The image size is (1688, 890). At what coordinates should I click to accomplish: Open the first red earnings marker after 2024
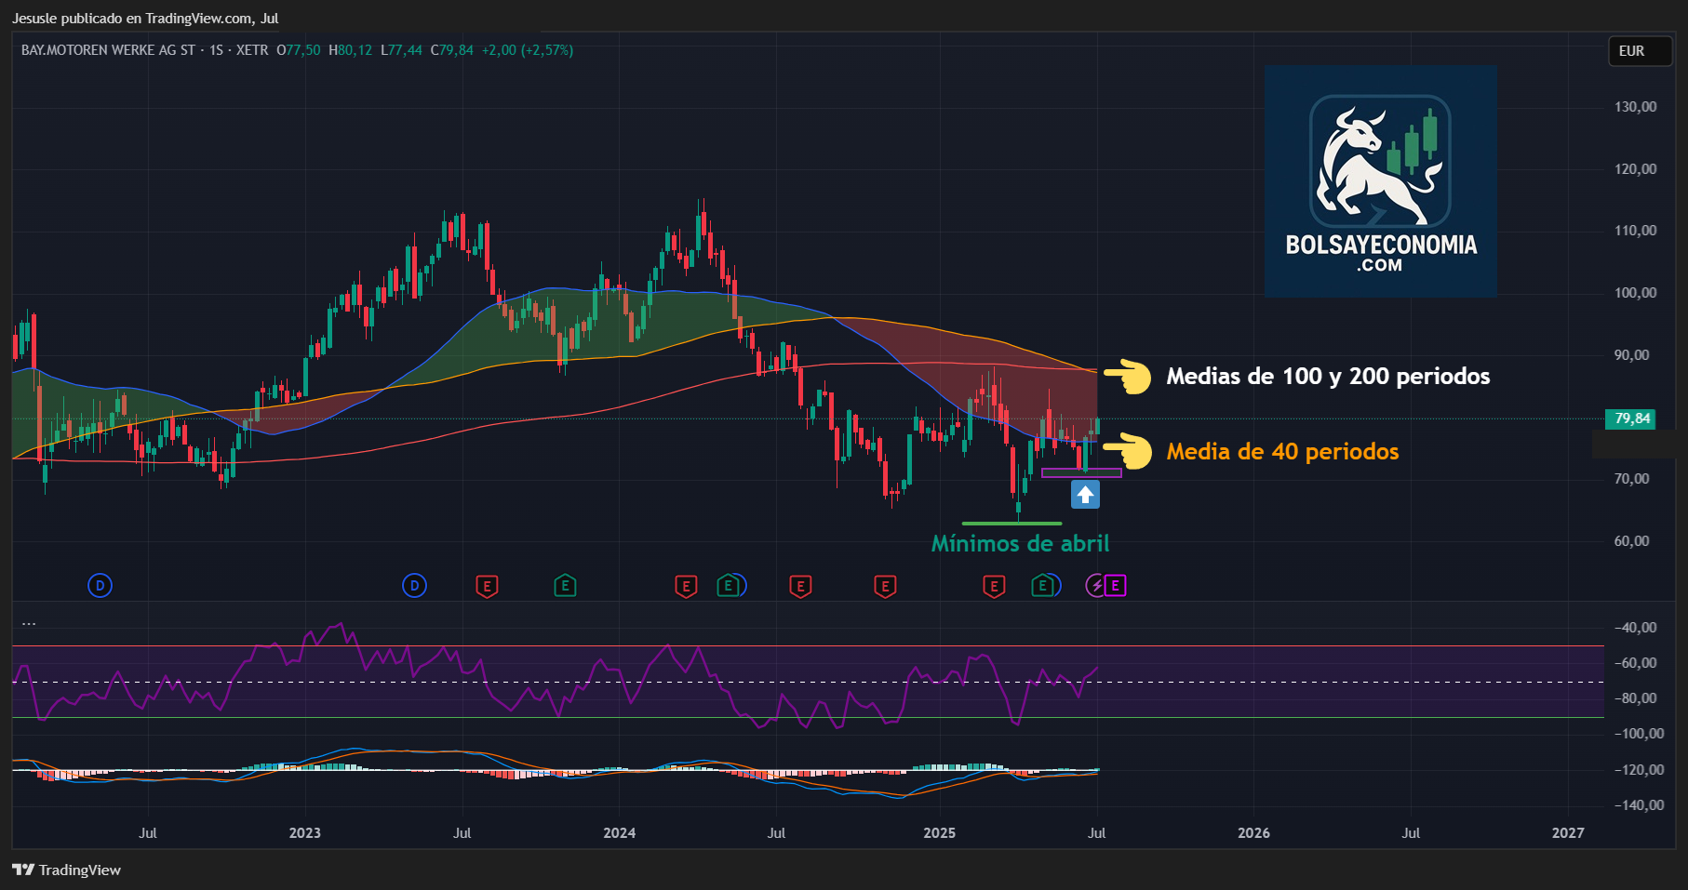coord(686,586)
